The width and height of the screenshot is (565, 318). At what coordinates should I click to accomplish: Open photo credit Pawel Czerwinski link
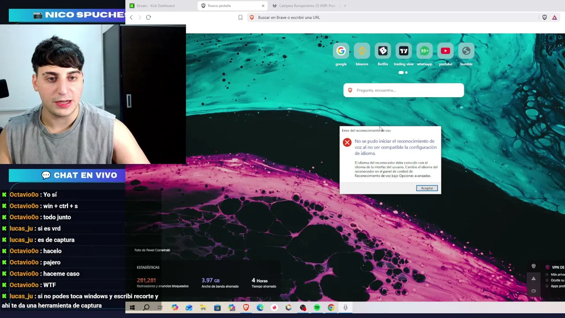[152, 250]
